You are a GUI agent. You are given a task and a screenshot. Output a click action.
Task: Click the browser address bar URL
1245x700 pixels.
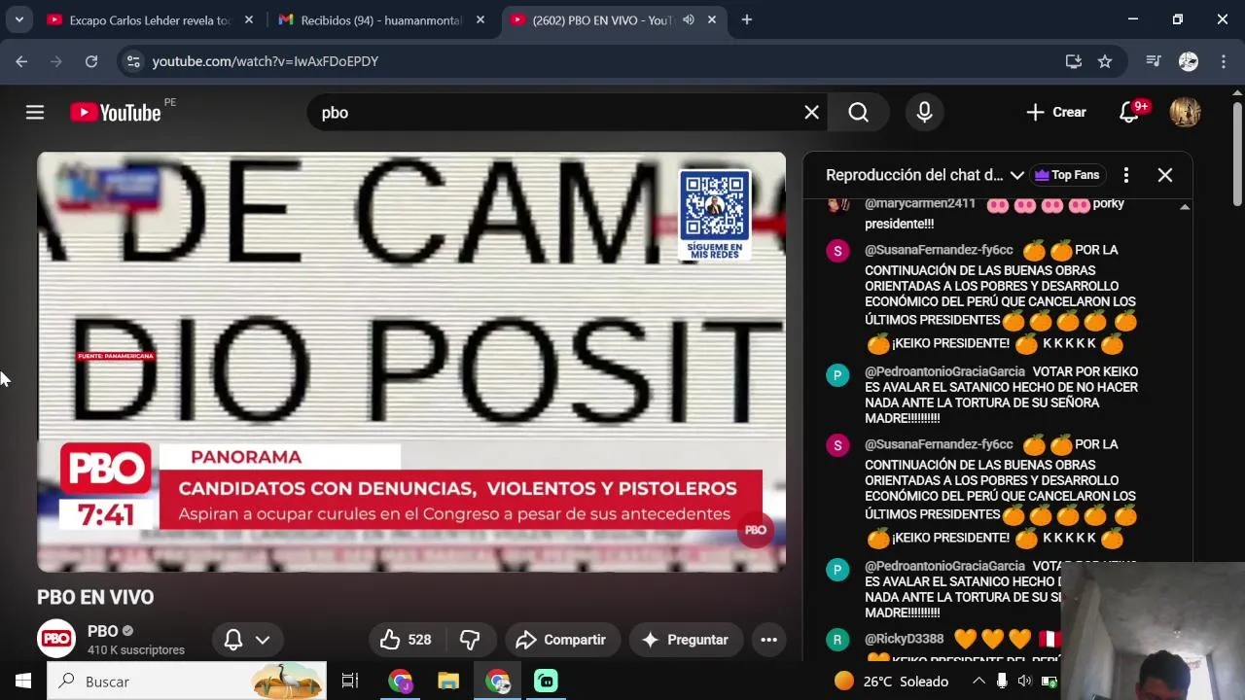265,61
